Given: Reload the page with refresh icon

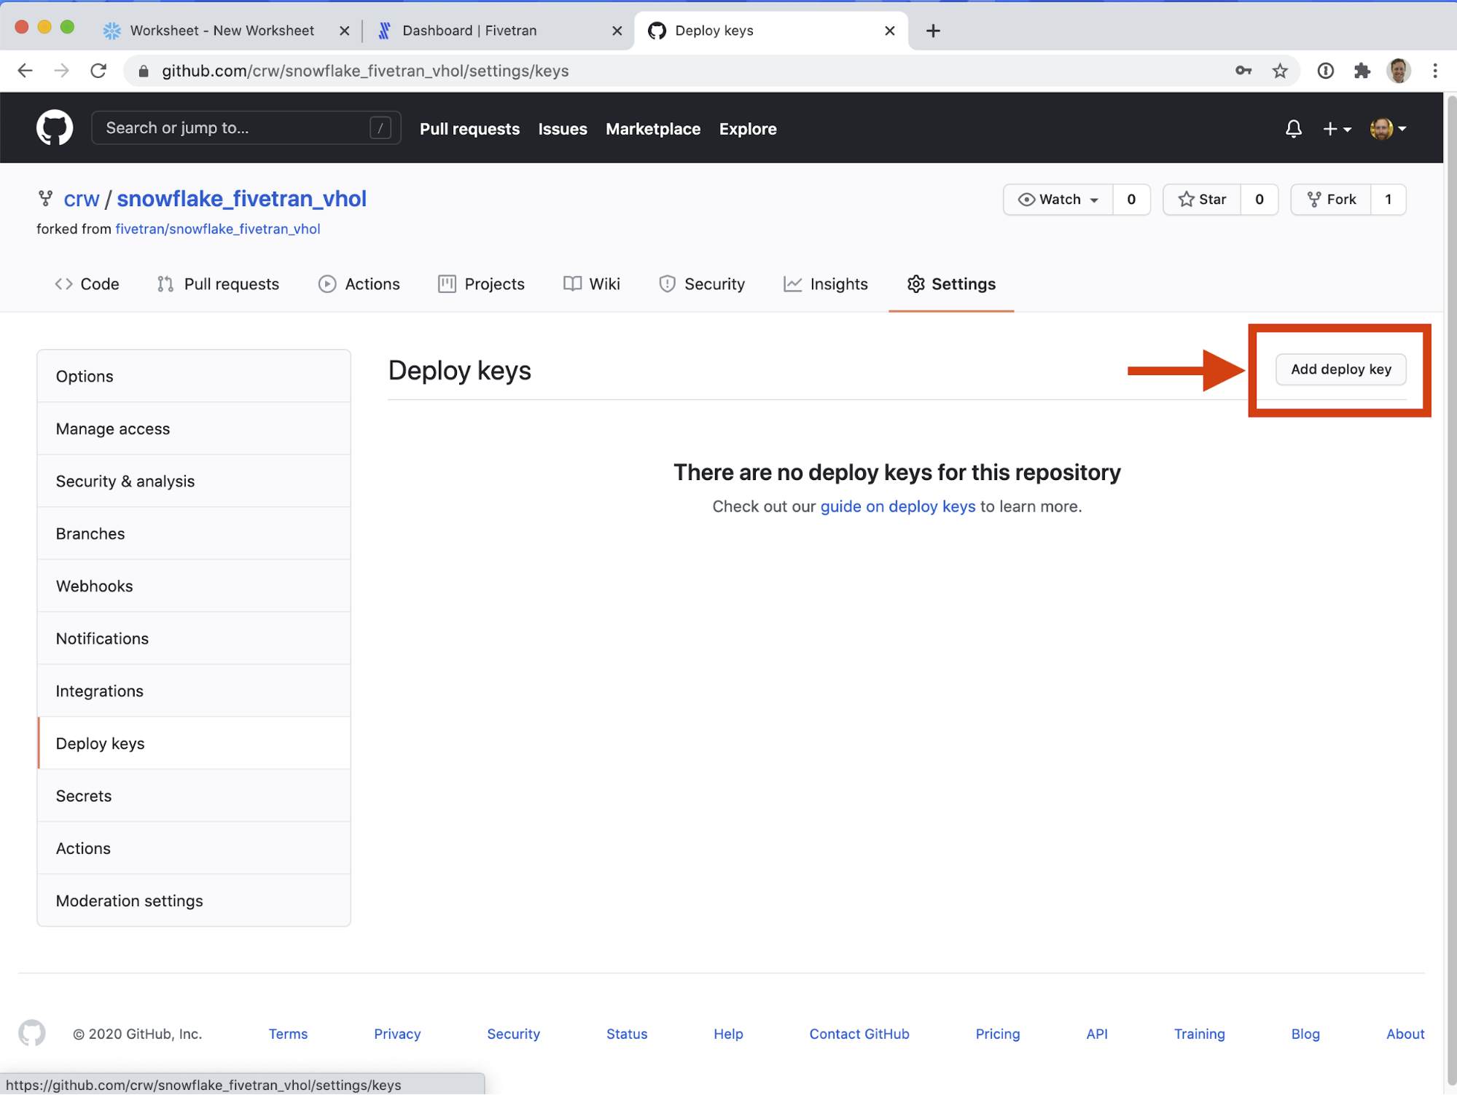Looking at the screenshot, I should point(98,71).
